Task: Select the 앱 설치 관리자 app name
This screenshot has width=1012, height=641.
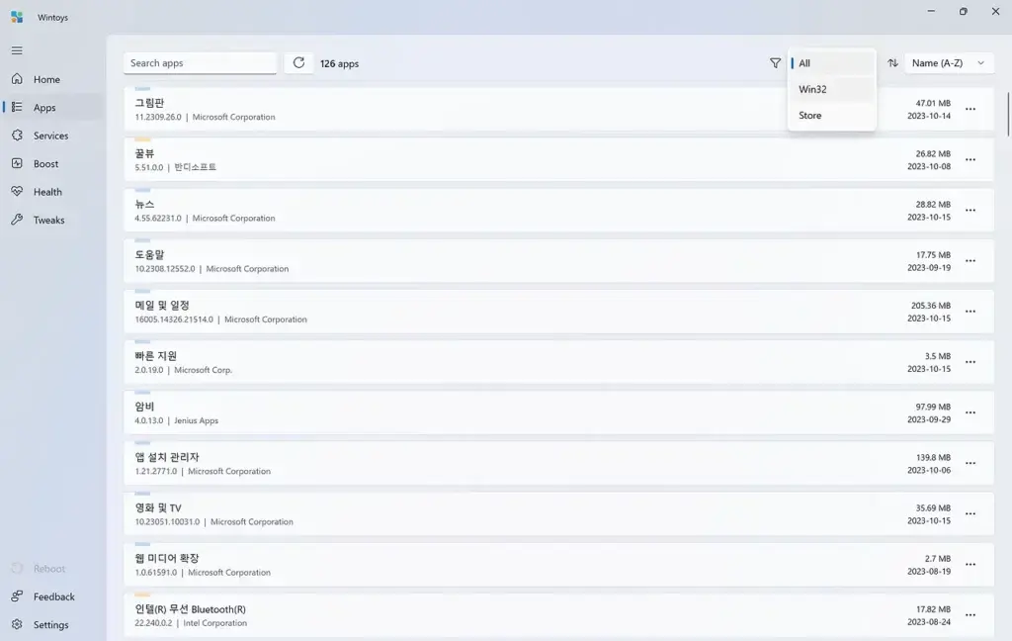Action: pyautogui.click(x=166, y=457)
